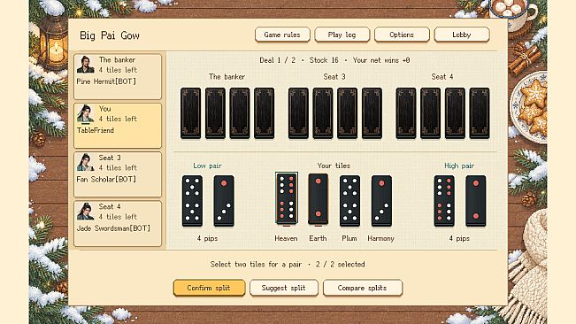This screenshot has height=324, width=576.
Task: Click the Heaven label under tile
Action: click(286, 238)
